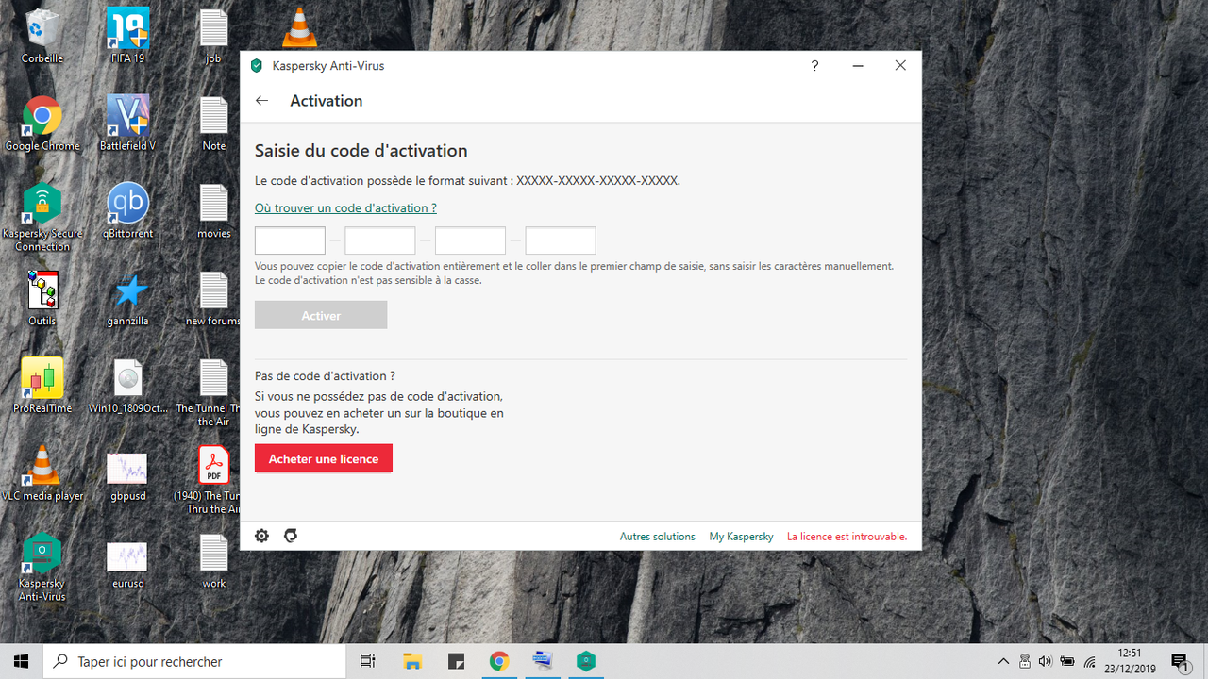Go back using the Activation arrow
1208x679 pixels.
(262, 101)
